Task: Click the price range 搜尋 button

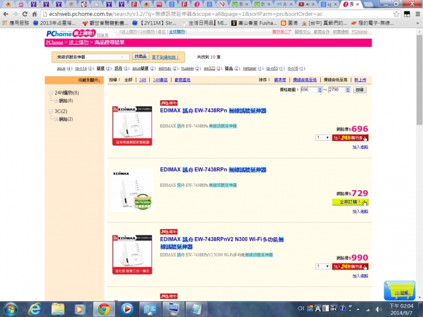Action: coord(360,90)
